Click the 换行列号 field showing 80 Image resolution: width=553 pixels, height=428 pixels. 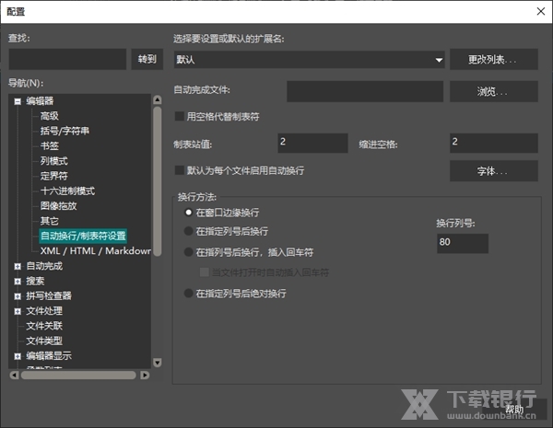click(x=463, y=243)
